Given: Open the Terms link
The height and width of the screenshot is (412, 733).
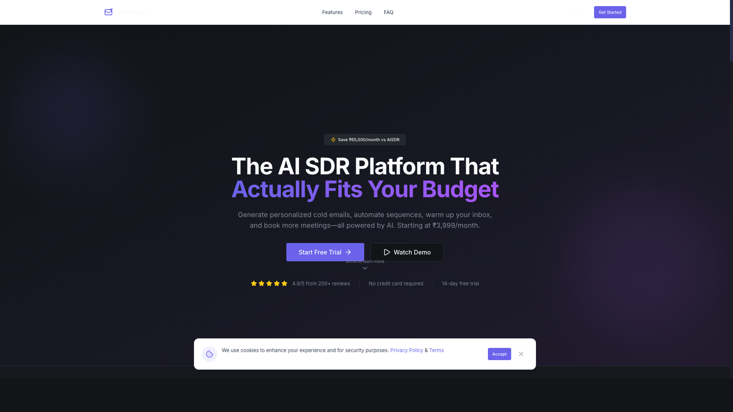Looking at the screenshot, I should tap(436, 350).
